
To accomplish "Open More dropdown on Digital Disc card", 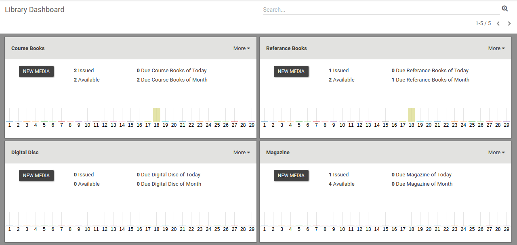I will point(242,153).
